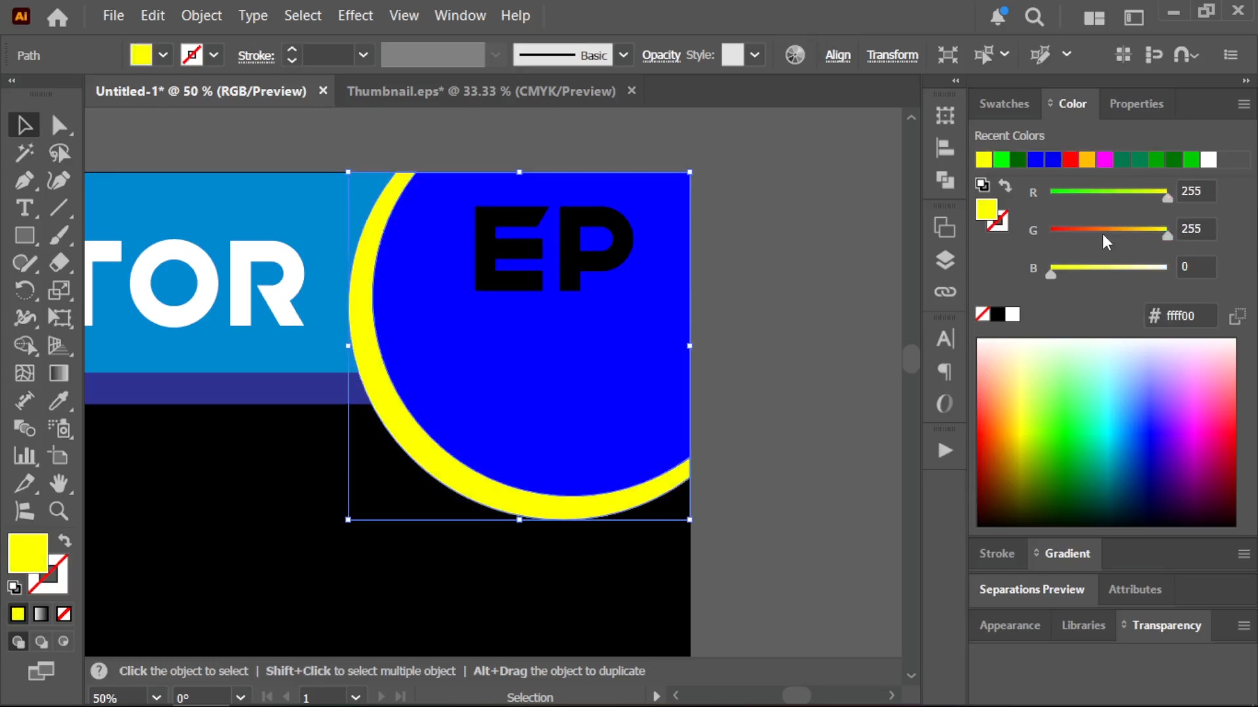
Task: Enable Draw Inside mode
Action: pyautogui.click(x=64, y=642)
